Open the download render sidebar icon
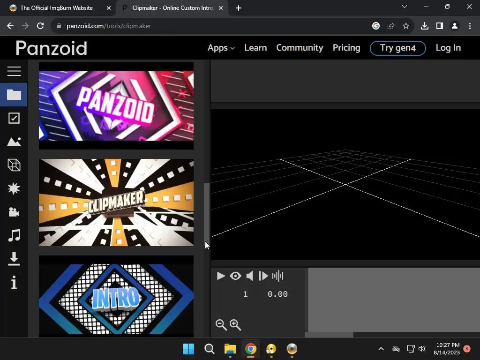Image resolution: width=480 pixels, height=360 pixels. coord(14,259)
